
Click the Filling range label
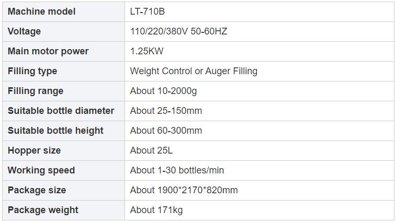[x=36, y=91]
